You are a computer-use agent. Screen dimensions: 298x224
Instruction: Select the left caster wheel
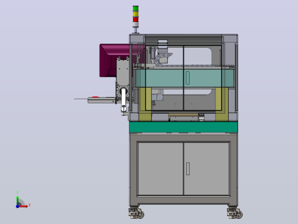pos(136,213)
